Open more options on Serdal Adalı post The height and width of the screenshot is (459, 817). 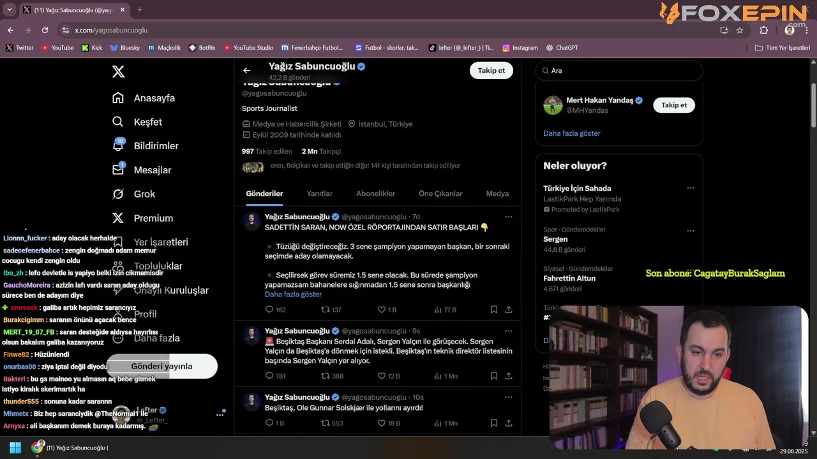click(x=509, y=331)
